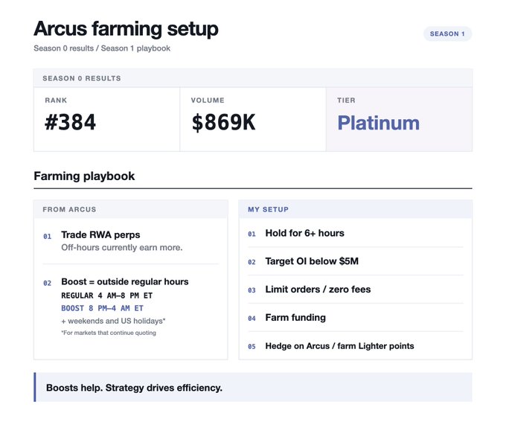Click number 01 beside Hold for 6+ hours
The height and width of the screenshot is (422, 506).
tap(252, 234)
